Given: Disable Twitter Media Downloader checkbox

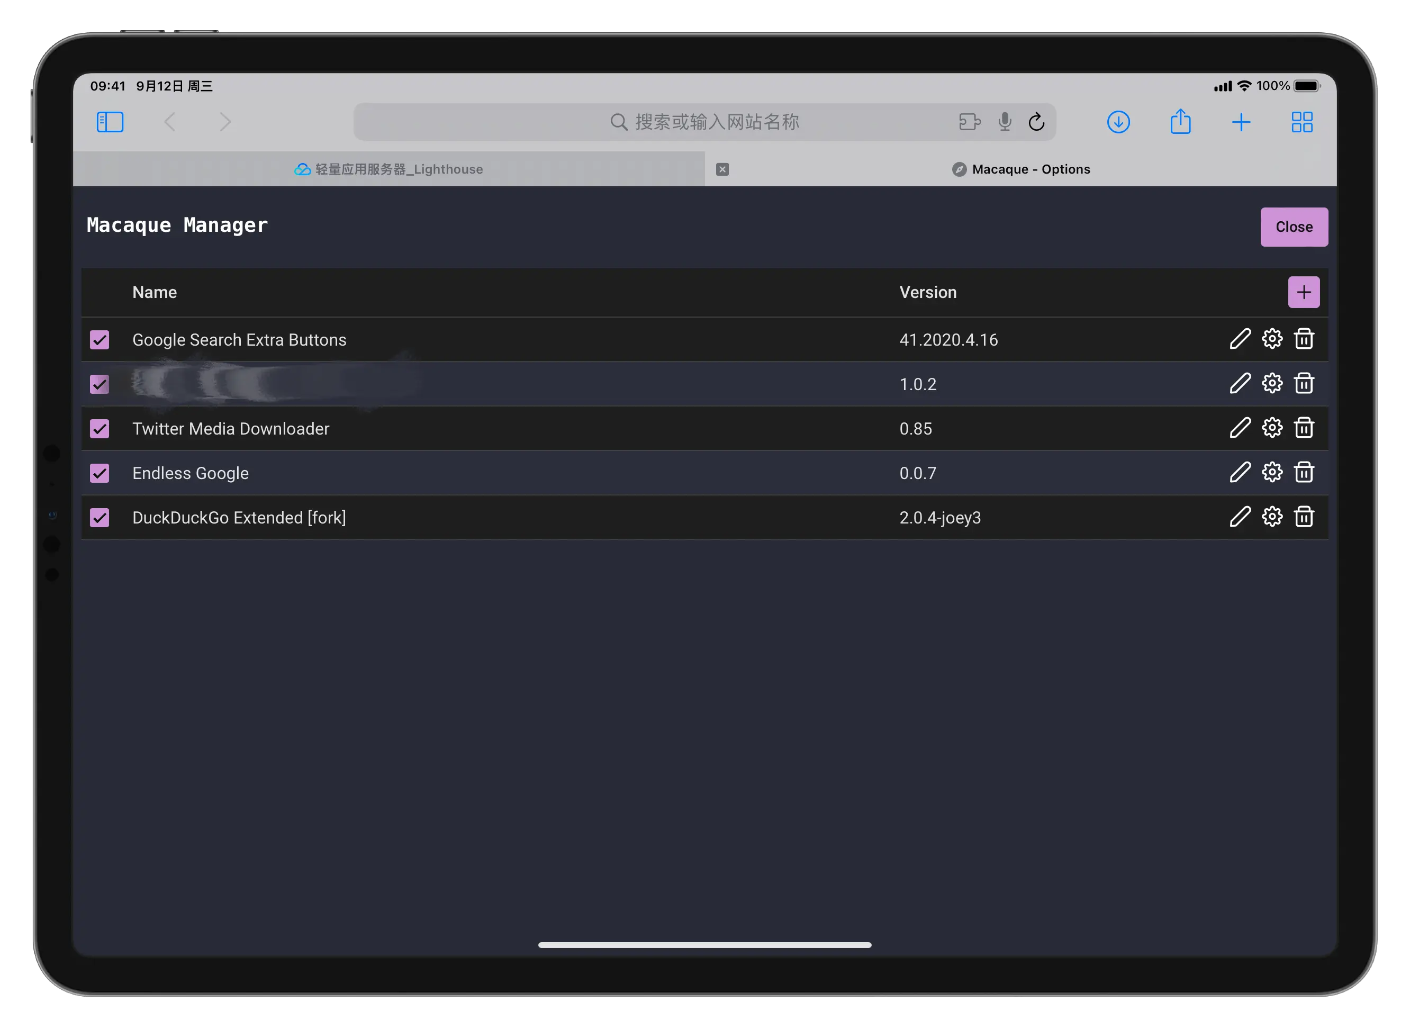Looking at the screenshot, I should click(100, 429).
